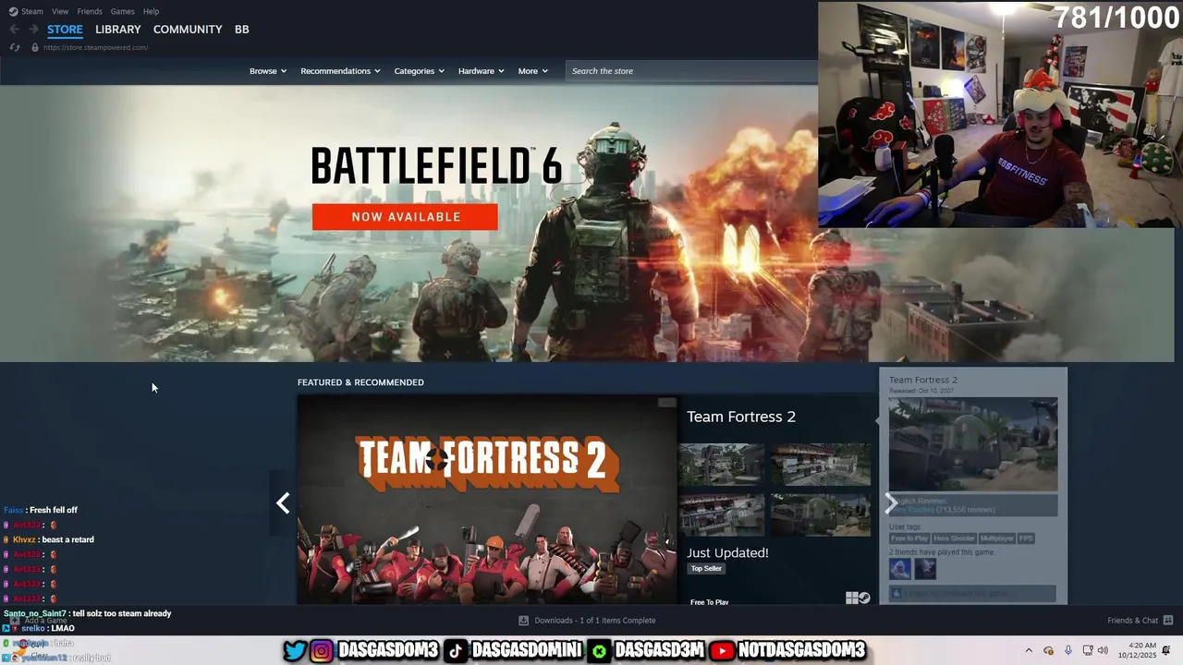Click the second friend avatar in the TF2 hover panel
The height and width of the screenshot is (665, 1183).
coord(925,569)
